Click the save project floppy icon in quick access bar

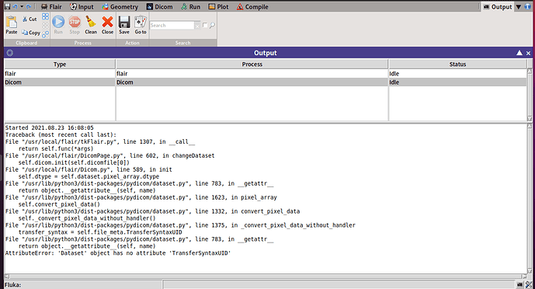coord(7,6)
